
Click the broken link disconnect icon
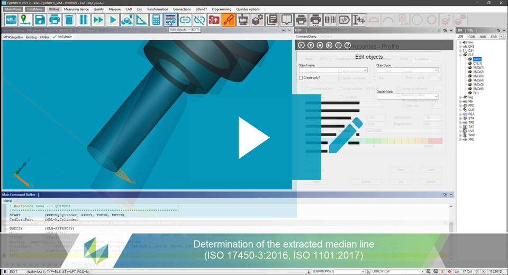[x=199, y=20]
